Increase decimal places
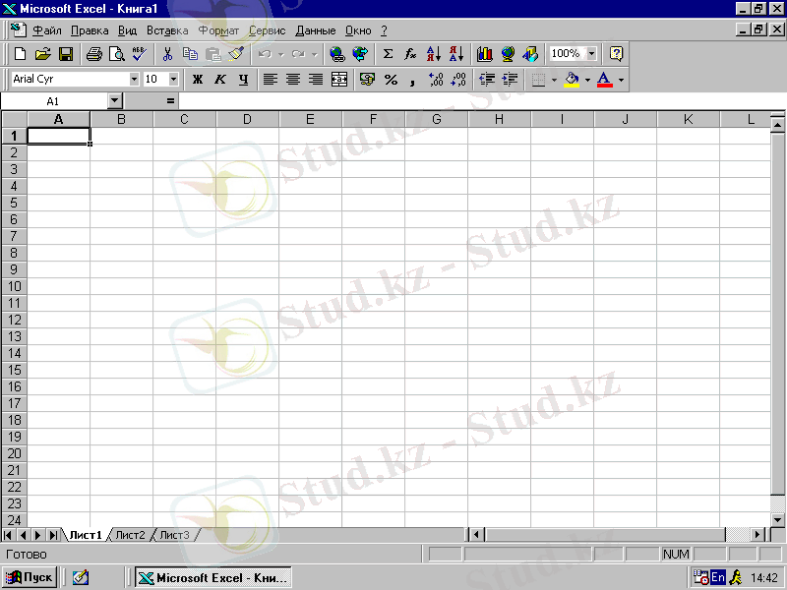This screenshot has height=590, width=787. [x=436, y=80]
